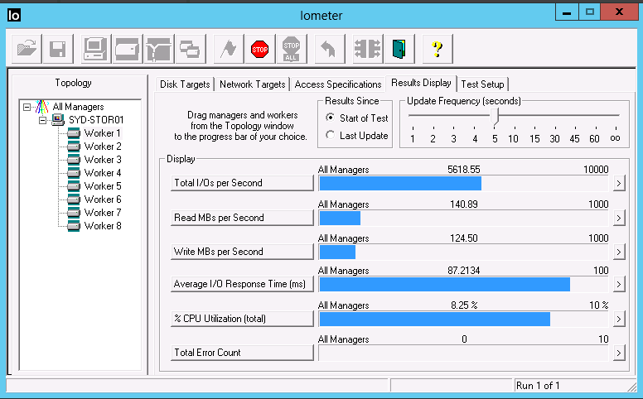Open Write MBs per Second chart arrow

tap(619, 252)
